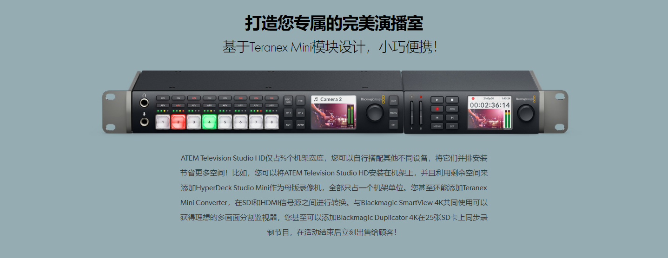668x258 pixels.
Task: Click the skip-to-next clip button on the HyperDeck
Action: 452,117
